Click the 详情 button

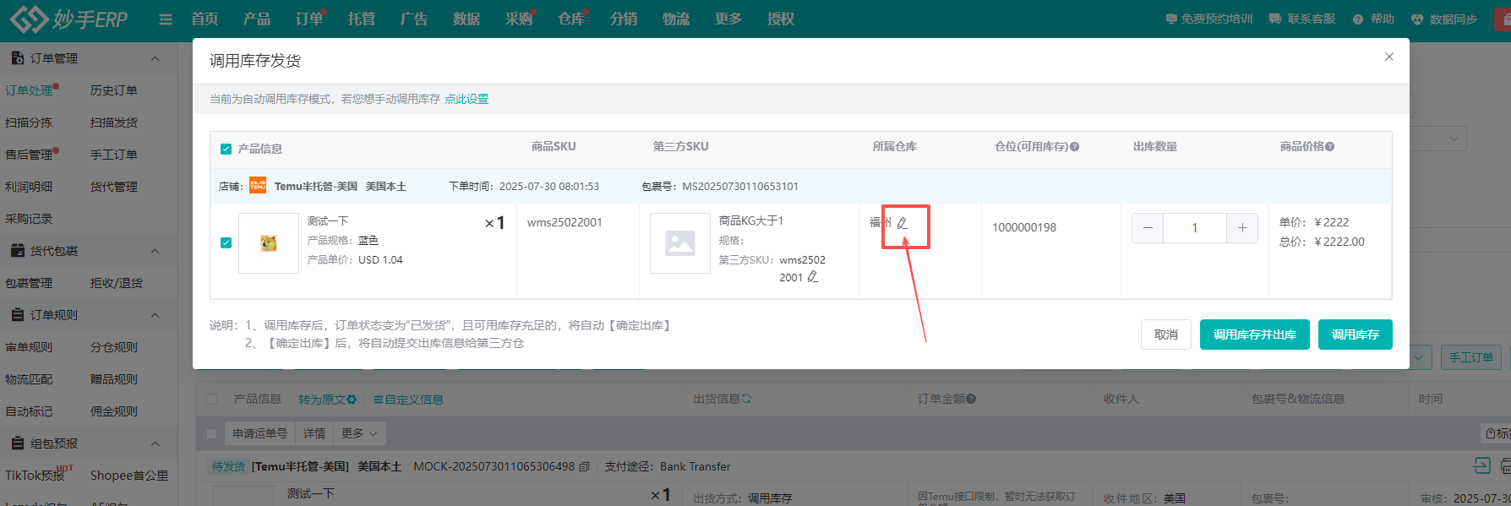click(x=314, y=433)
